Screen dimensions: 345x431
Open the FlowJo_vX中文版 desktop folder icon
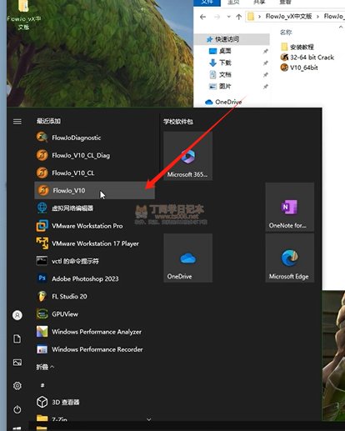(23, 14)
